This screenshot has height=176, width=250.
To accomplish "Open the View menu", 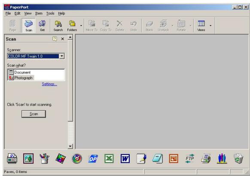I will 28,14.
